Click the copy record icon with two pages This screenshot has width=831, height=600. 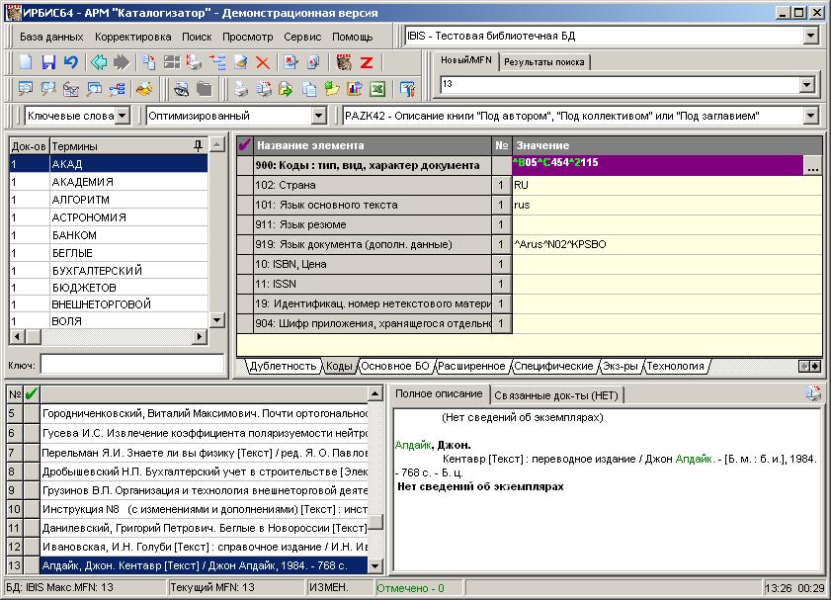point(149,62)
